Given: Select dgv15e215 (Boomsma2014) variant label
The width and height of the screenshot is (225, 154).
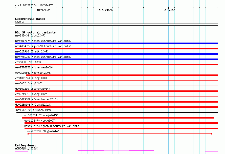Looking at the screenshot, I should tap(33, 89).
